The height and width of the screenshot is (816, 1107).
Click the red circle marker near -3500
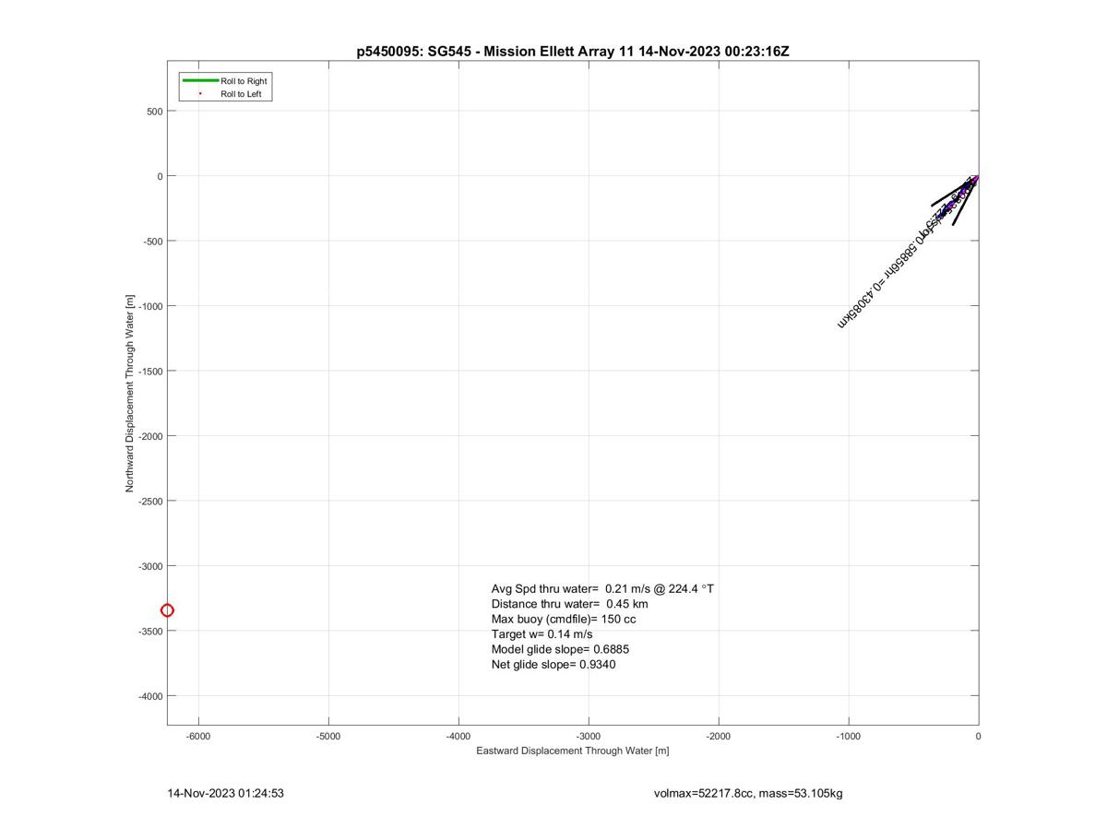(167, 610)
